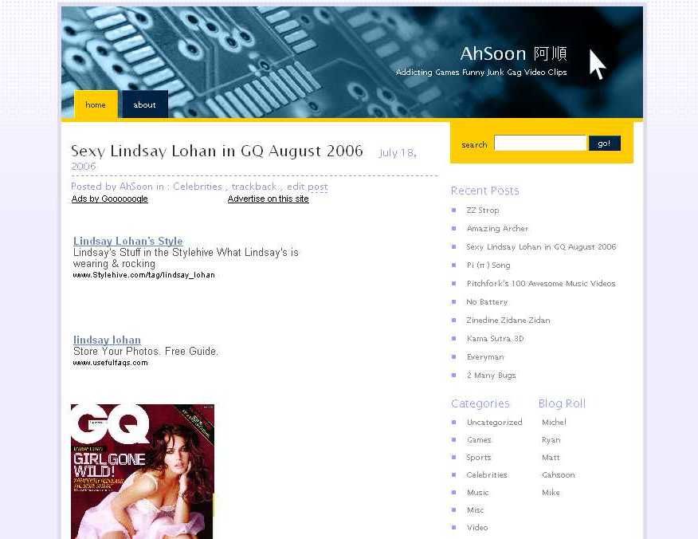The height and width of the screenshot is (539, 698).
Task: Click the go! search button
Action: click(x=604, y=143)
